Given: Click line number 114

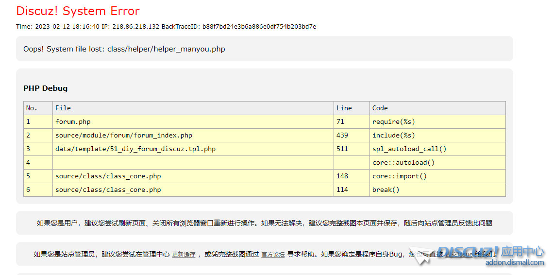Looking at the screenshot, I should tap(352, 189).
